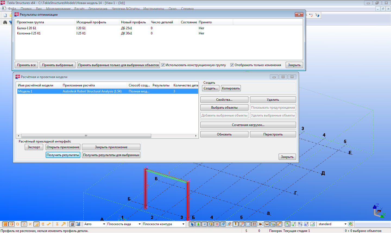Image resolution: width=391 pixels, height=233 pixels.
Task: Activate the arrow Select all tool icon
Action: [x=192, y=224]
